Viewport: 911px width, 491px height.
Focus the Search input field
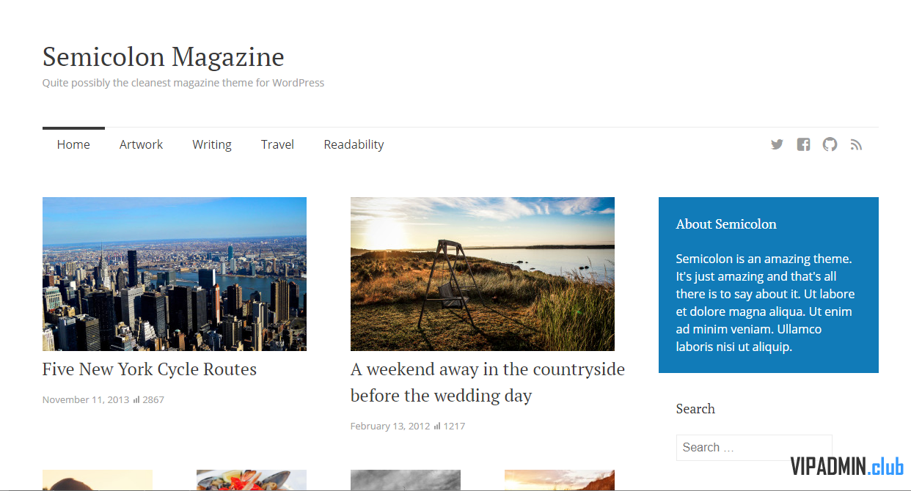pos(754,448)
